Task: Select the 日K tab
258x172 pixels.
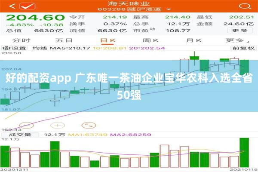Action: (108, 40)
